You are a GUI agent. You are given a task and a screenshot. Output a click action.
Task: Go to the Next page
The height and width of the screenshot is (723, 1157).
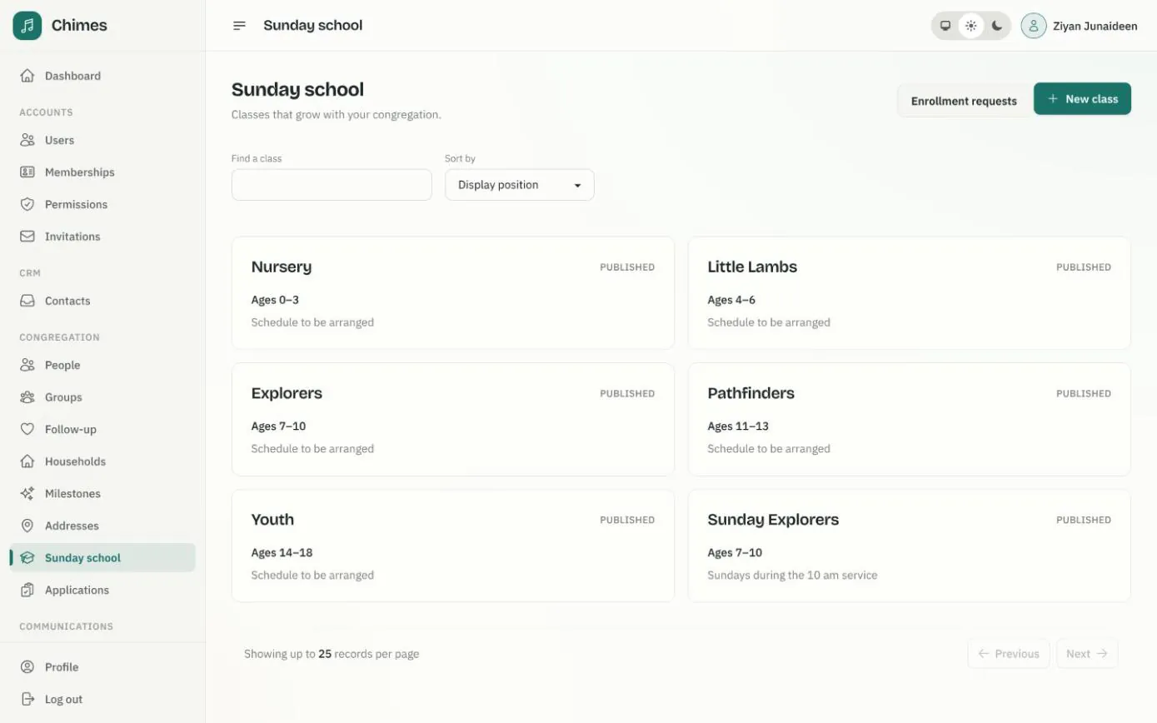(1087, 654)
